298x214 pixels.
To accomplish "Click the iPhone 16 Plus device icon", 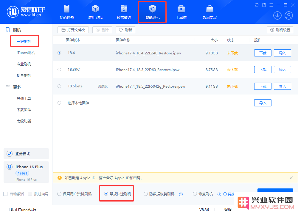I will coord(10,167).
